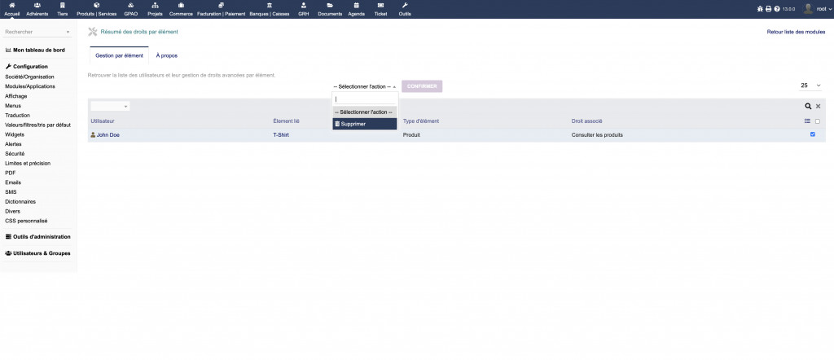
Task: Open the Alertes settings
Action: (13, 144)
